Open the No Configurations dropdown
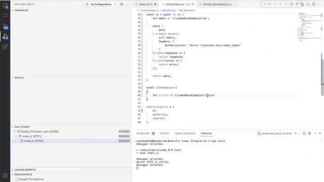The width and height of the screenshot is (324, 182). point(103,4)
